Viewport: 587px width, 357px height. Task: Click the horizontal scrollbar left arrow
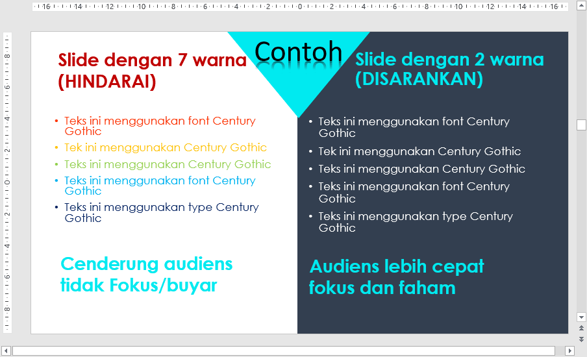pyautogui.click(x=6, y=351)
